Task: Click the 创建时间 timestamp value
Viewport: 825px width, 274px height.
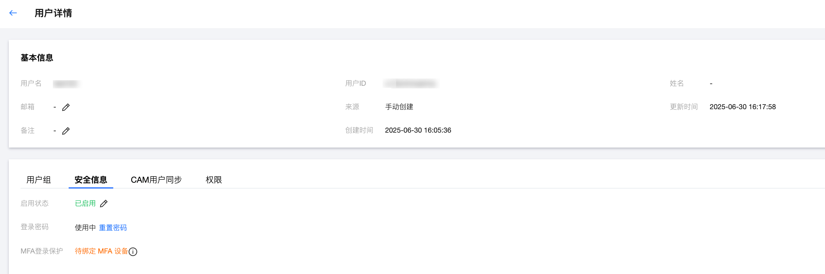Action: (x=418, y=130)
